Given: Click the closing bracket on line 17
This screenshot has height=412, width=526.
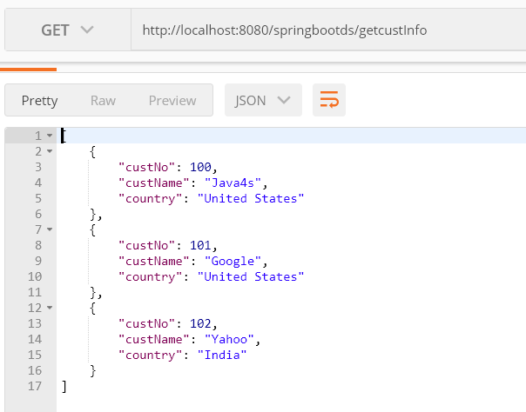Looking at the screenshot, I should (x=64, y=386).
